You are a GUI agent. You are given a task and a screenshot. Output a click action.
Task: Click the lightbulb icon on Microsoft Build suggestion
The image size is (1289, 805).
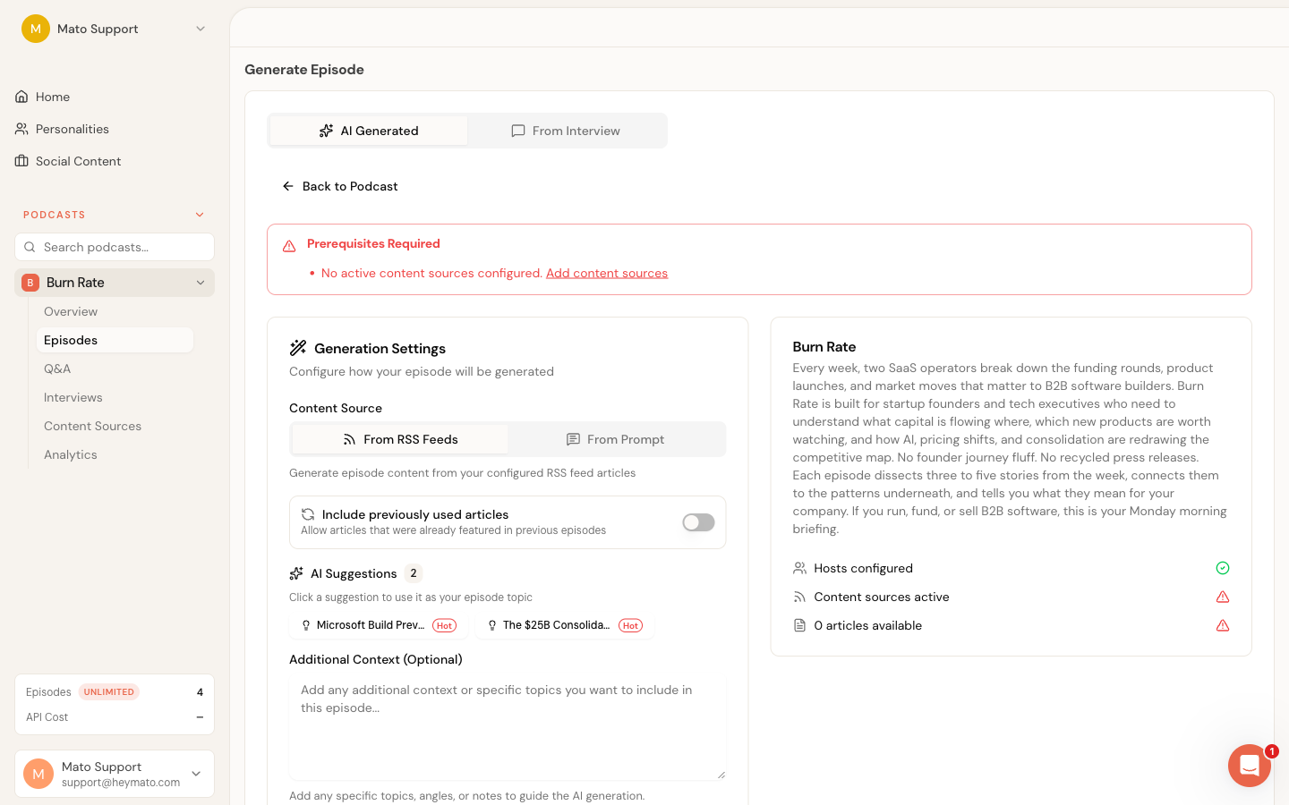(x=306, y=625)
